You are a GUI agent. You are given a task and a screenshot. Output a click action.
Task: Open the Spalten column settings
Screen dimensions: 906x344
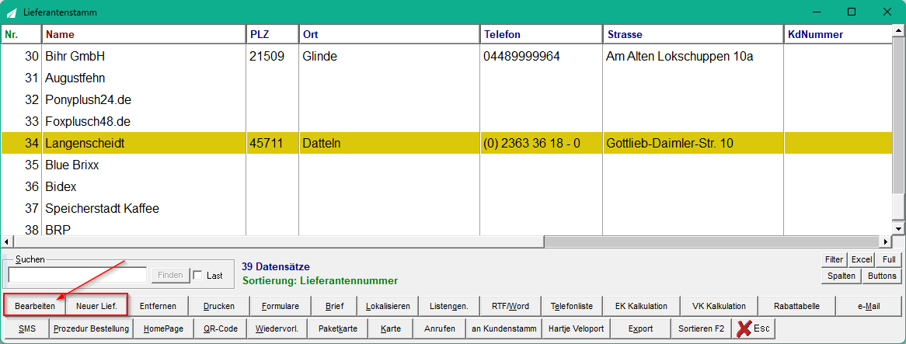[842, 276]
